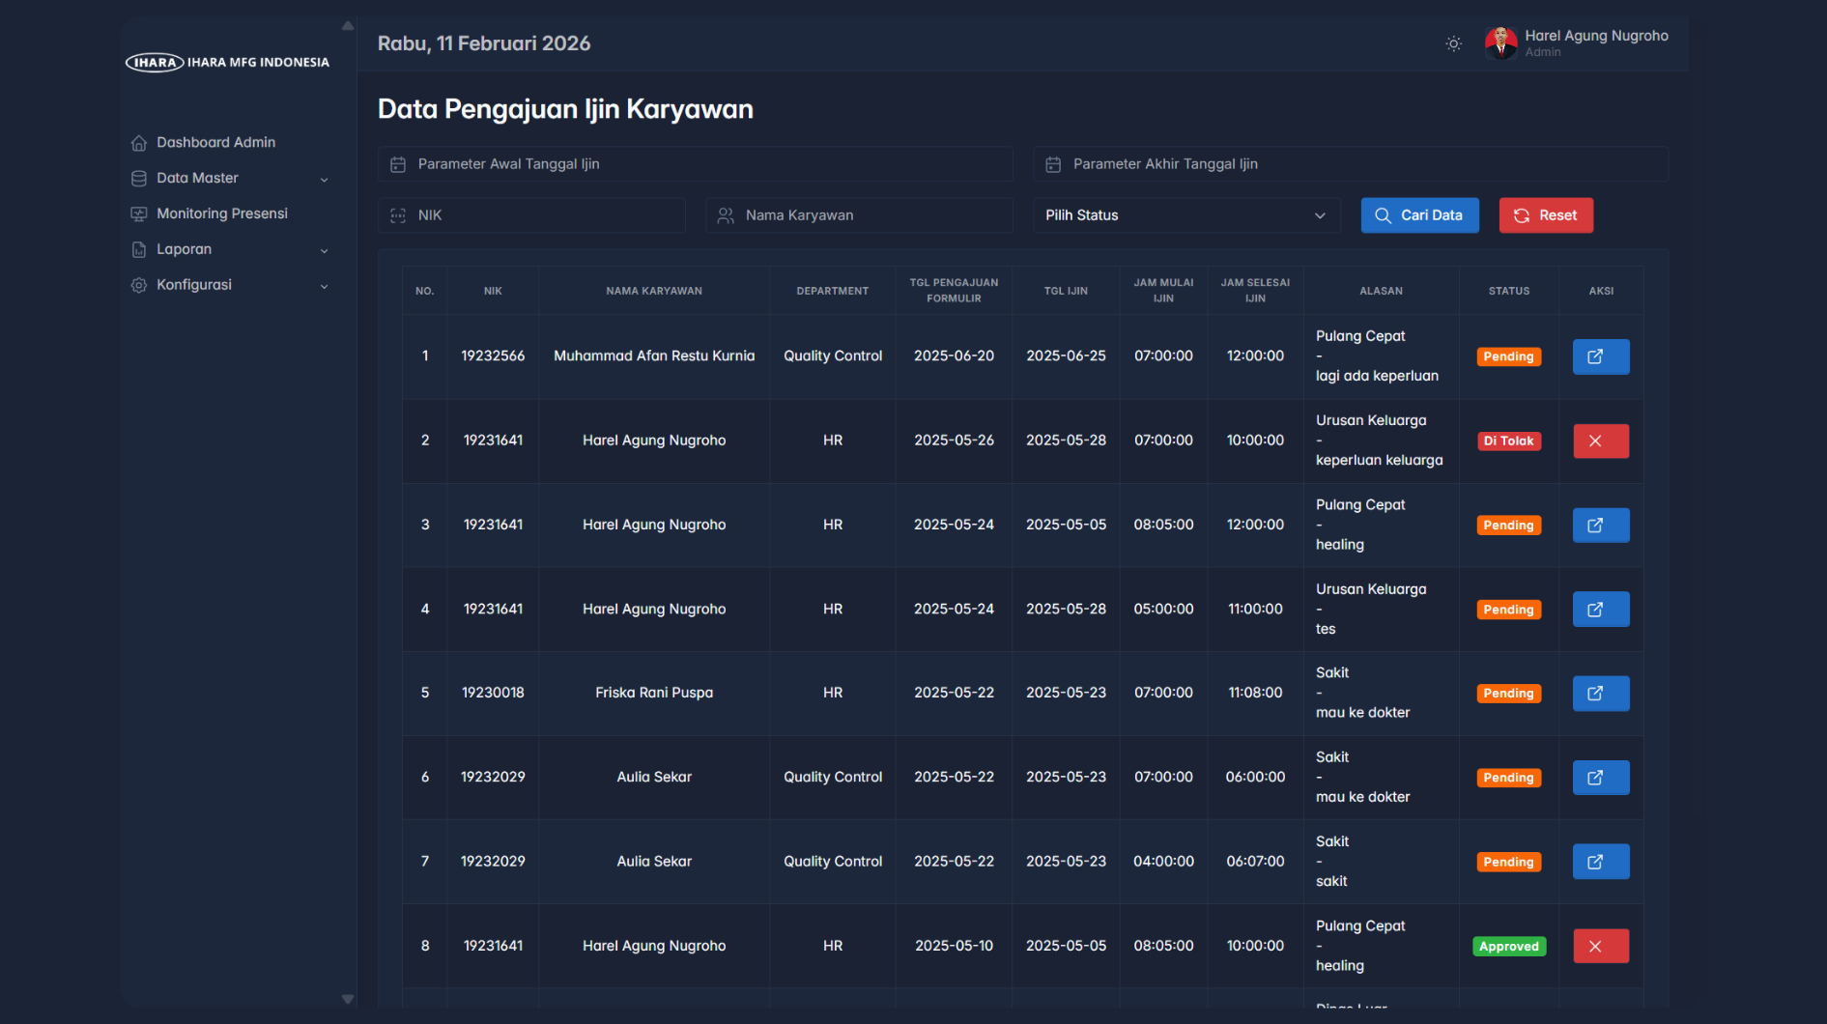Viewport: 1827px width, 1024px height.
Task: Open detail for Muhammad Afan Restu Kurnia row
Action: click(x=1601, y=356)
